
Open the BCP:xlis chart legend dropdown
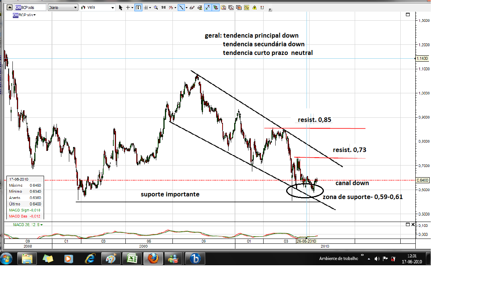coord(24,15)
